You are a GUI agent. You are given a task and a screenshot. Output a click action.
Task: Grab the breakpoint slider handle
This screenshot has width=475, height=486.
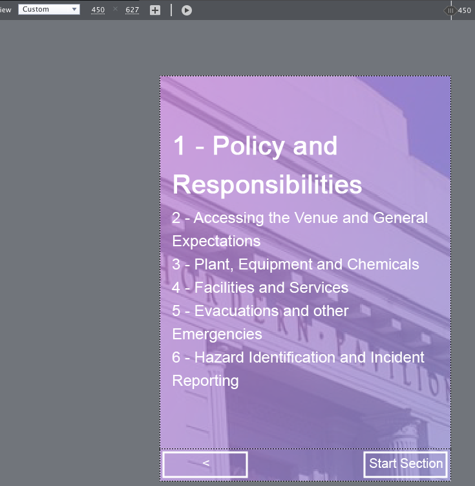pos(450,10)
